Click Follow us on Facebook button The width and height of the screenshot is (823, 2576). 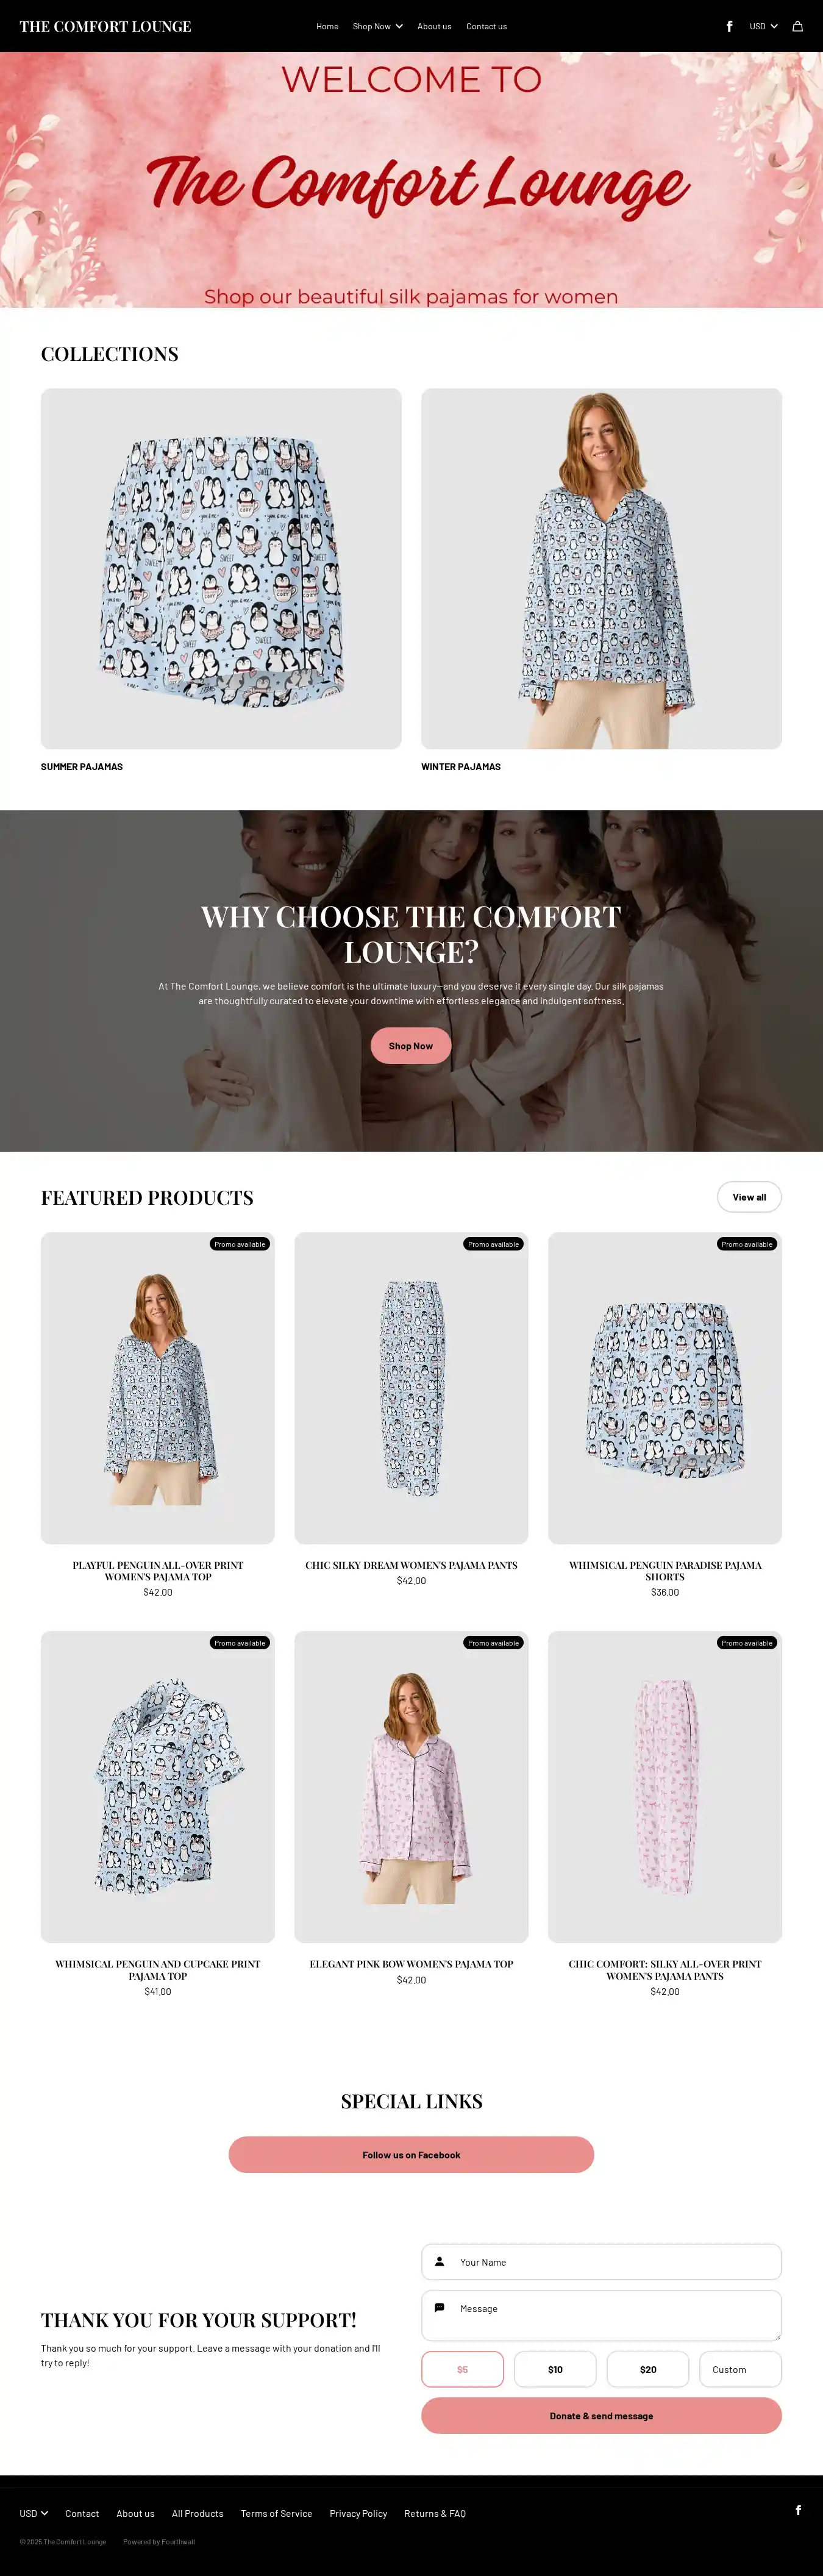(x=411, y=2155)
